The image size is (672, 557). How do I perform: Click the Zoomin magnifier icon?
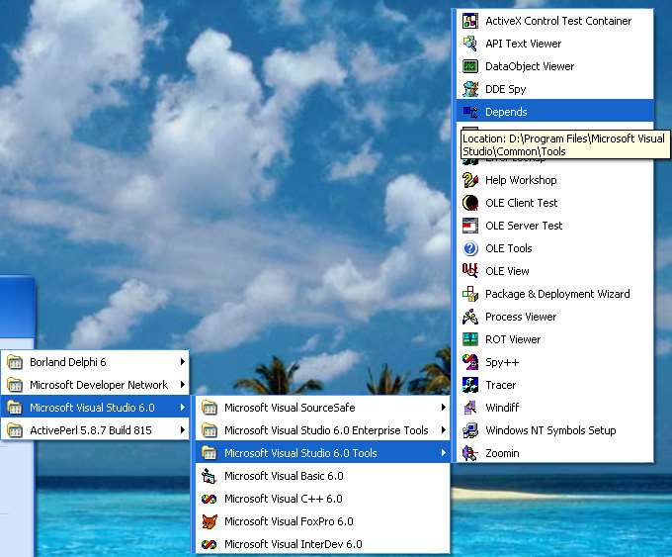click(470, 453)
